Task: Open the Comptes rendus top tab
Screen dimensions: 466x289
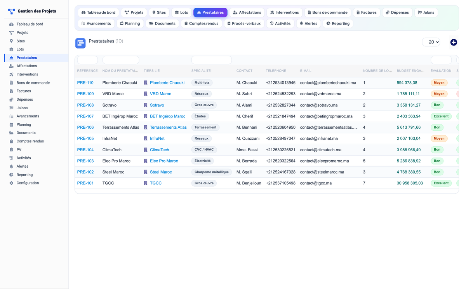Action: point(201,23)
